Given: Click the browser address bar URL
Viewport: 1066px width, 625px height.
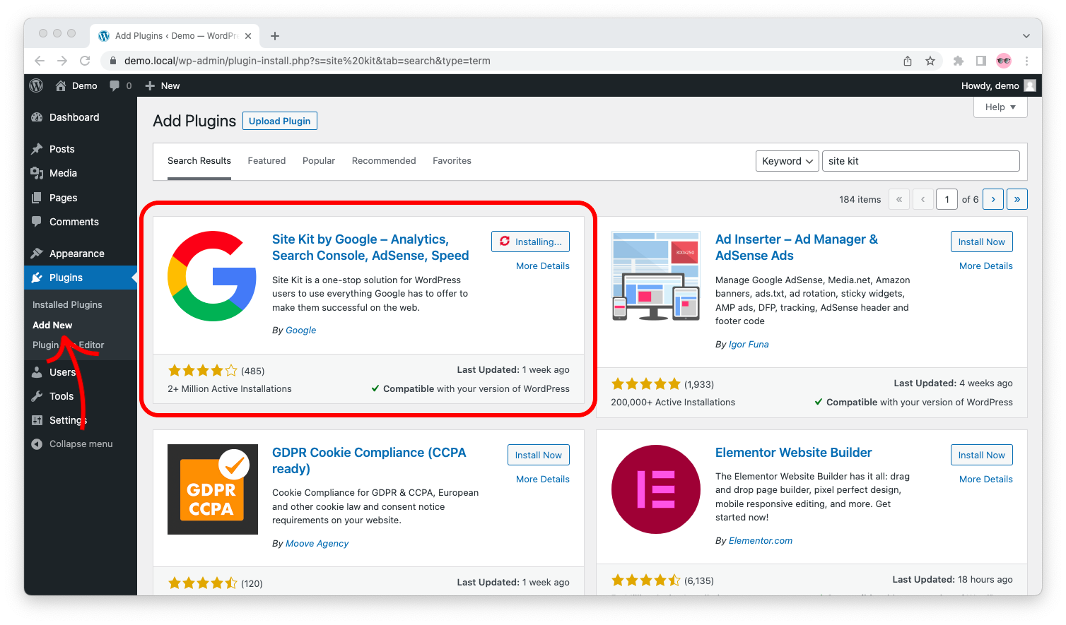Looking at the screenshot, I should [307, 61].
